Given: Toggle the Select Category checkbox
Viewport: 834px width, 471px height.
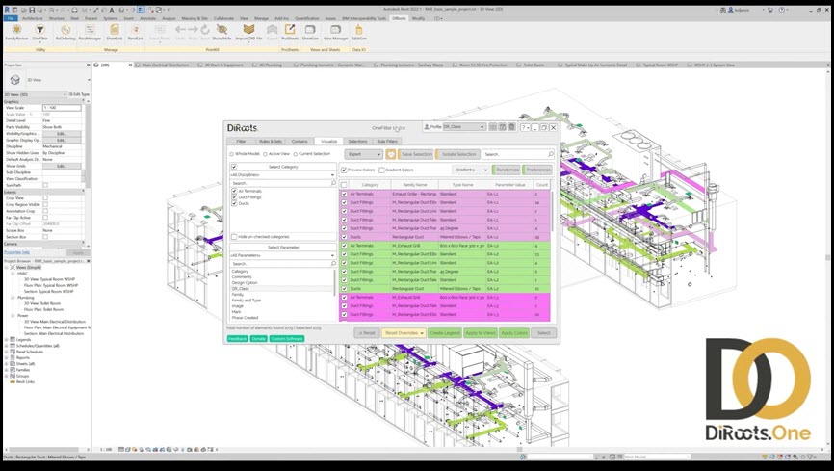Looking at the screenshot, I should click(234, 167).
